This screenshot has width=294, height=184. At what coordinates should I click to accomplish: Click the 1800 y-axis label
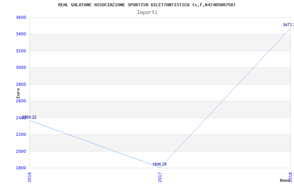21,168
